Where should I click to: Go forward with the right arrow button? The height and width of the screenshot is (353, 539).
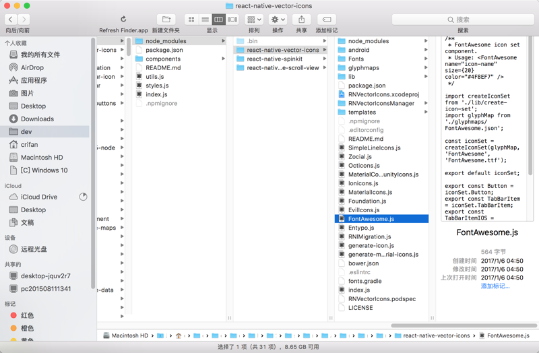click(x=24, y=20)
